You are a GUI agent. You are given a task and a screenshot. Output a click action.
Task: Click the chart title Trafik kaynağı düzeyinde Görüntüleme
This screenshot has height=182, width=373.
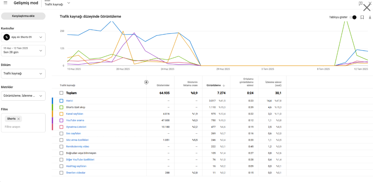[90, 16]
